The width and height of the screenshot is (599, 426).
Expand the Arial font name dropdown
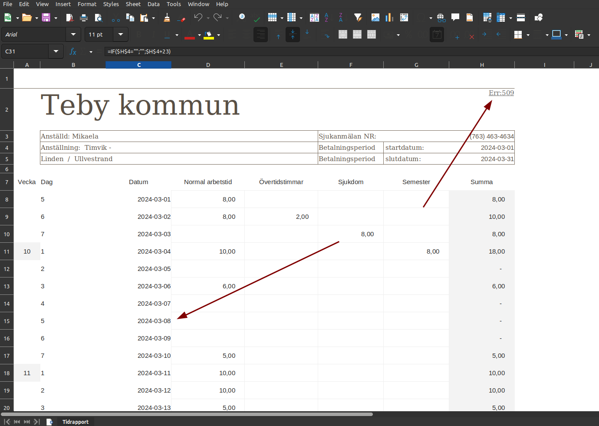[73, 34]
